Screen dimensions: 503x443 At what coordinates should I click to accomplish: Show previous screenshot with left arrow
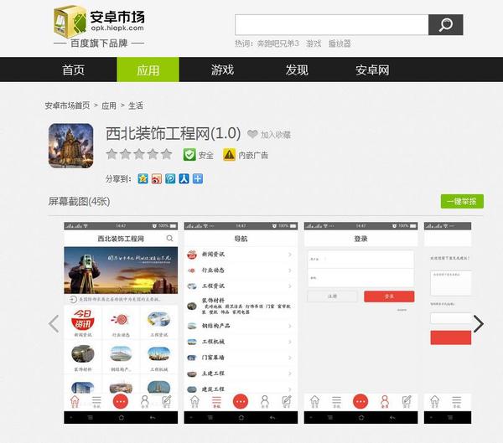[x=54, y=323]
